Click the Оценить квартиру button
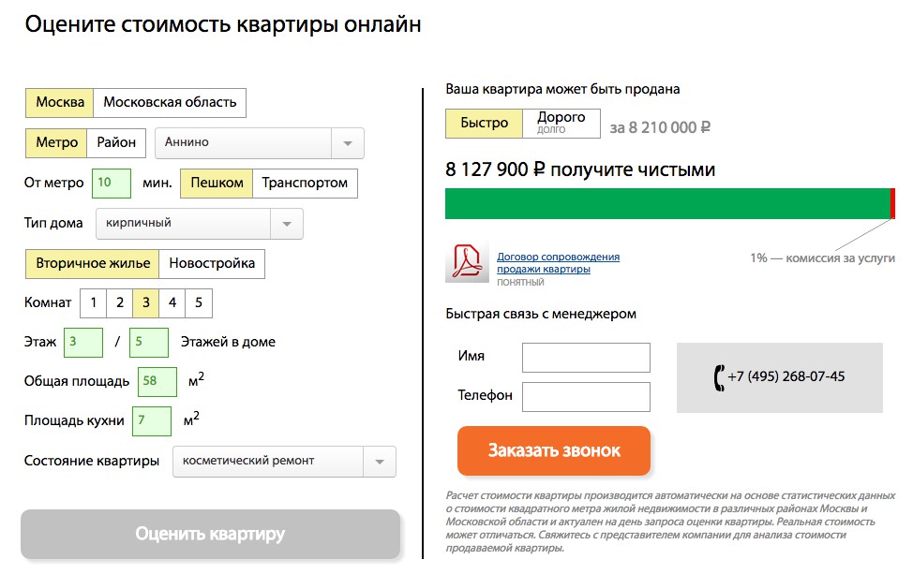 210,535
